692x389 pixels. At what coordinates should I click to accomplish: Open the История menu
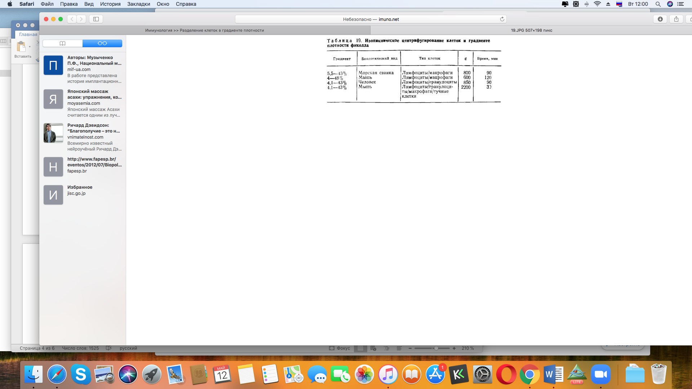[x=110, y=4]
